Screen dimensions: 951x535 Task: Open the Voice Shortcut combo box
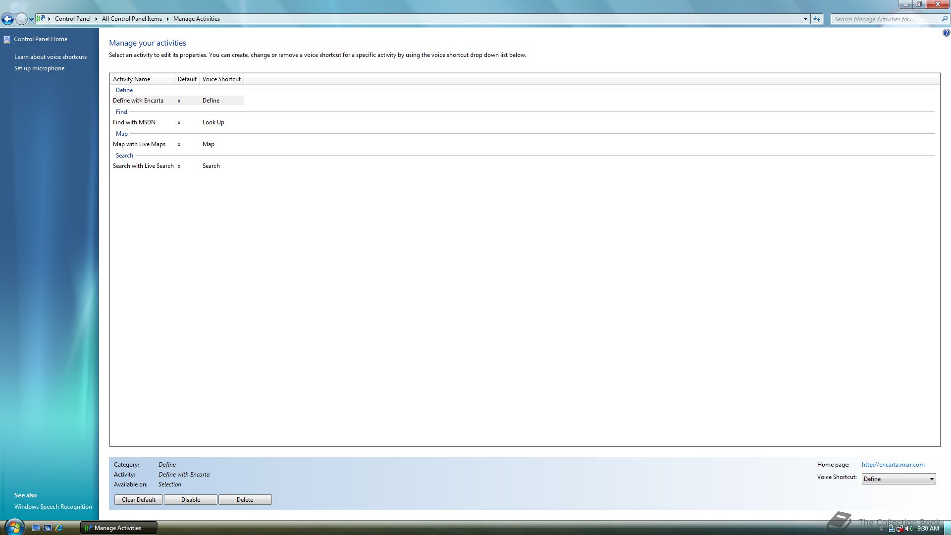pos(898,479)
